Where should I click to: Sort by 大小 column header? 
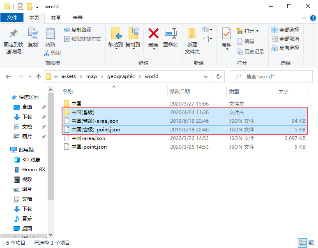(283, 92)
